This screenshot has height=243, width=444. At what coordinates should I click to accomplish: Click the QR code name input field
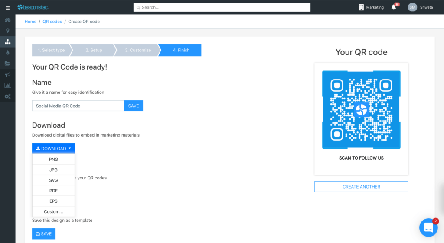[x=78, y=106]
